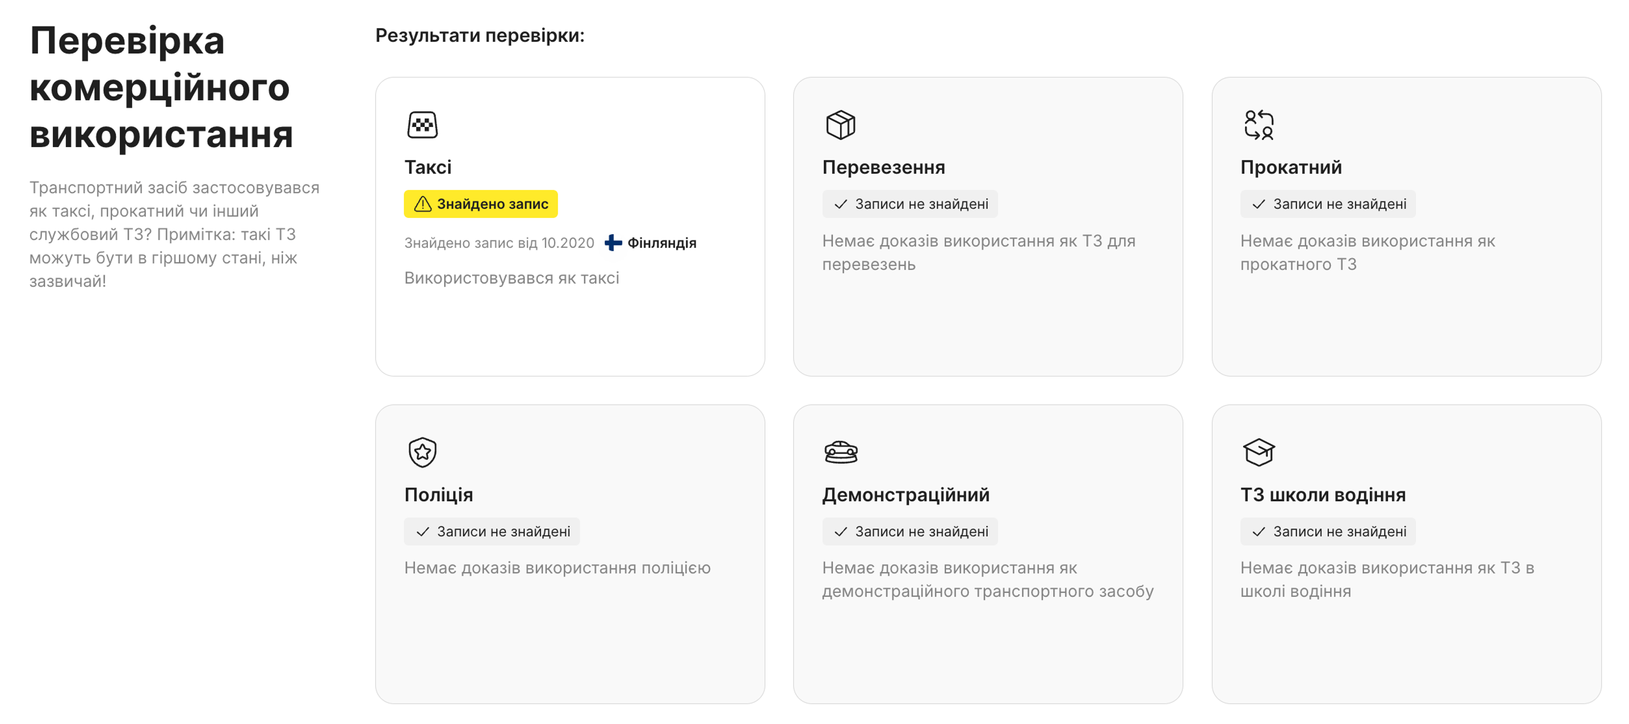The image size is (1629, 724).
Task: Toggle Записи не знайдені on Поліція card
Action: point(491,531)
